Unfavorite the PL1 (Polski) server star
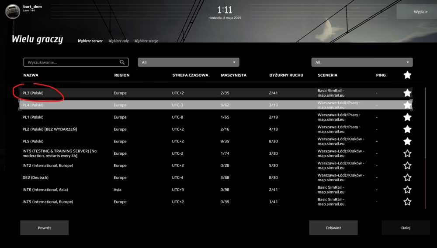Screen dimensions: 437x248 407,117
